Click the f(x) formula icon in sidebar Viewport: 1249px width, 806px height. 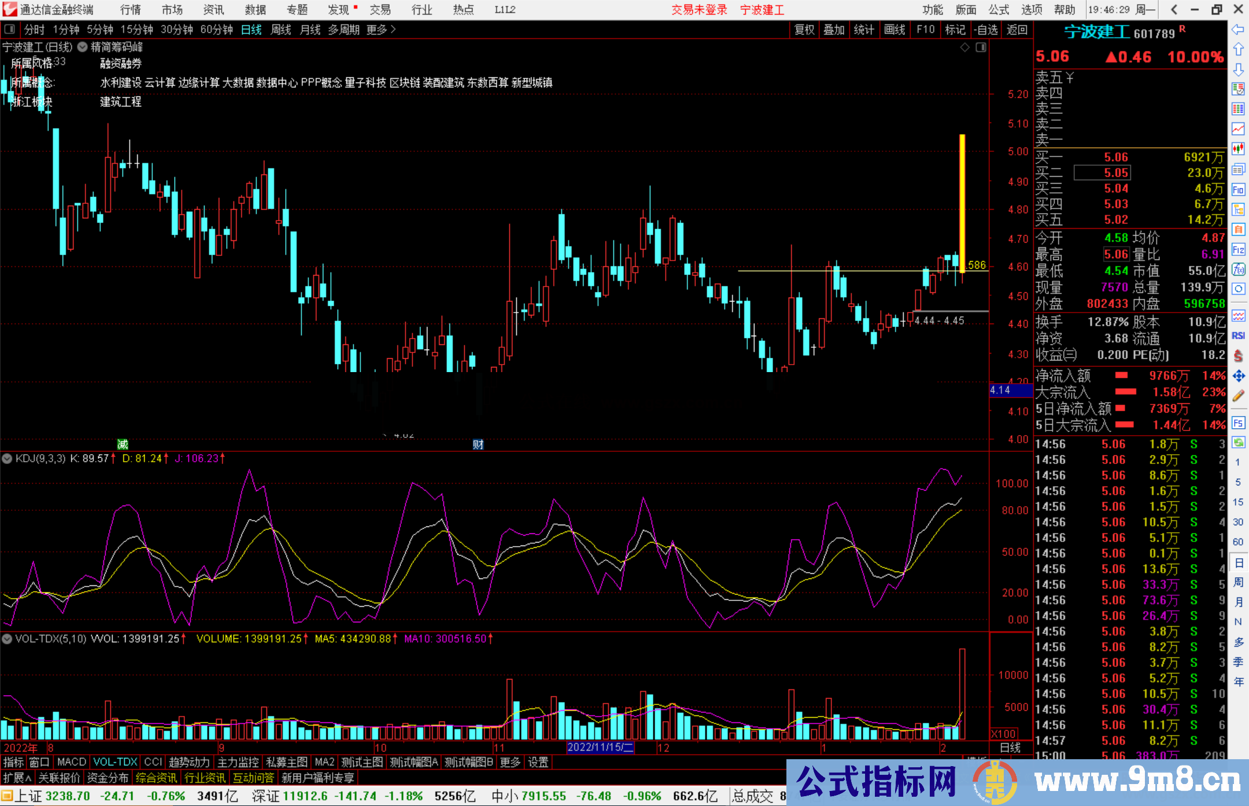point(1238,270)
